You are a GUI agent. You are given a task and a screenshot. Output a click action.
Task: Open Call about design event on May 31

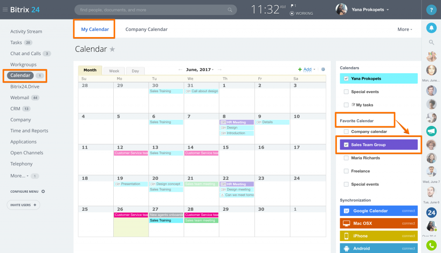[x=202, y=91]
